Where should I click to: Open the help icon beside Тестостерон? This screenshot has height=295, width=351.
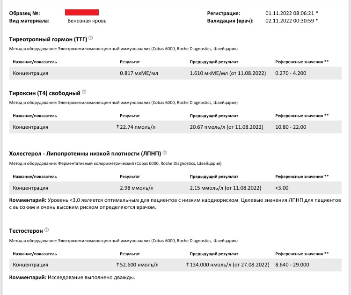click(x=47, y=230)
